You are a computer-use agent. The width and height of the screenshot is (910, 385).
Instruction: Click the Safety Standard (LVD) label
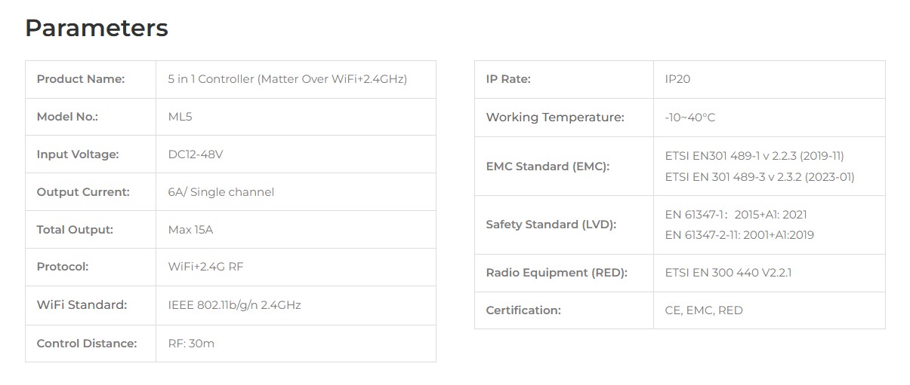coord(551,225)
